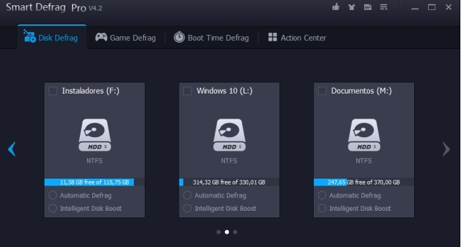Viewport: 461px width, 247px height.
Task: Select the middle drive page dot
Action: click(227, 232)
